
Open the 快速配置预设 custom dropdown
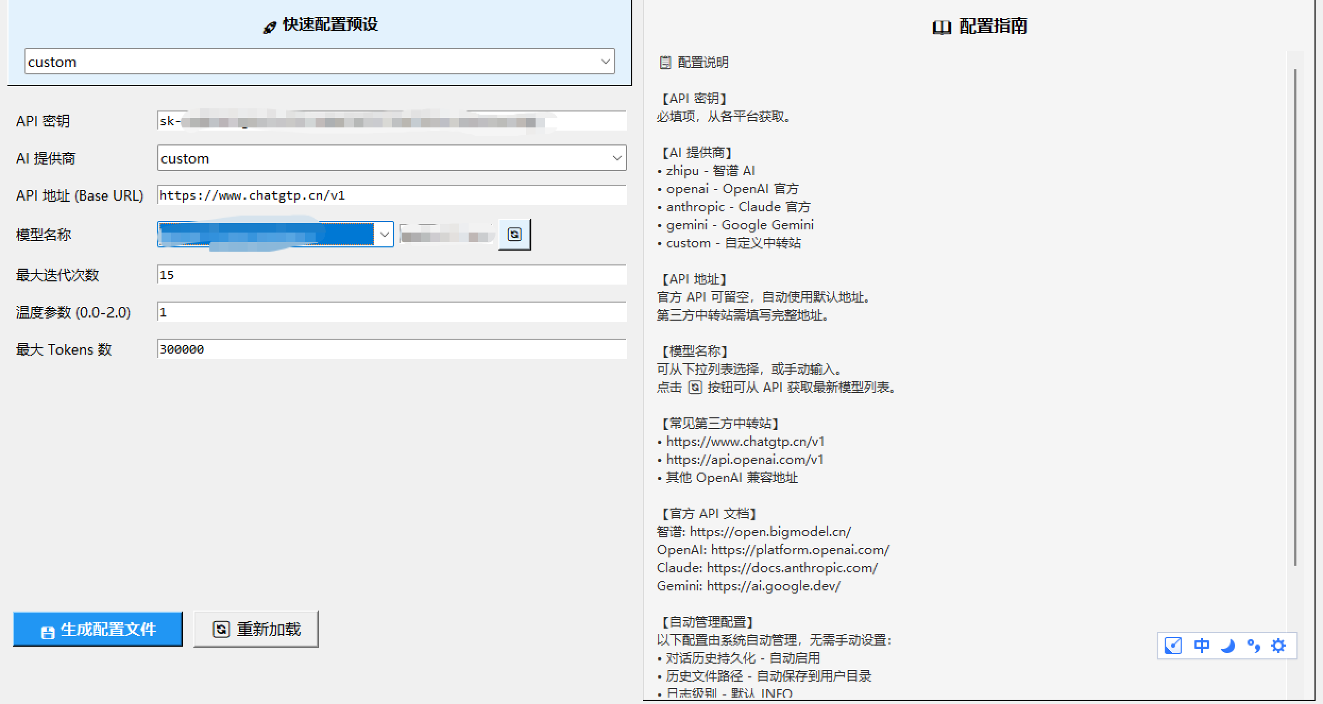tap(319, 62)
